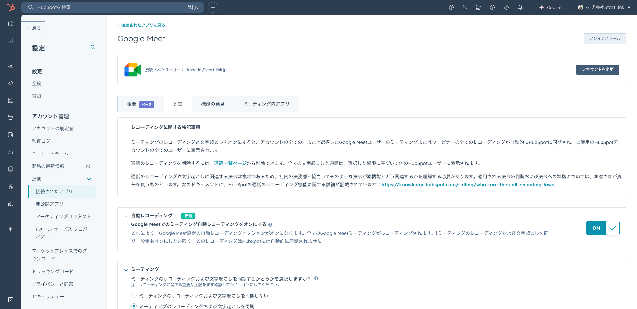Click the アンインストール button
This screenshot has height=309, width=637.
click(x=604, y=39)
